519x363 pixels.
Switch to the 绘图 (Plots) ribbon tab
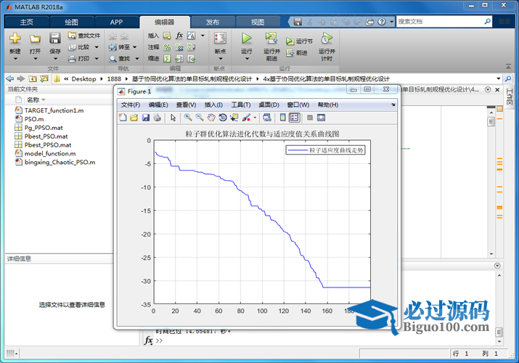pos(71,22)
